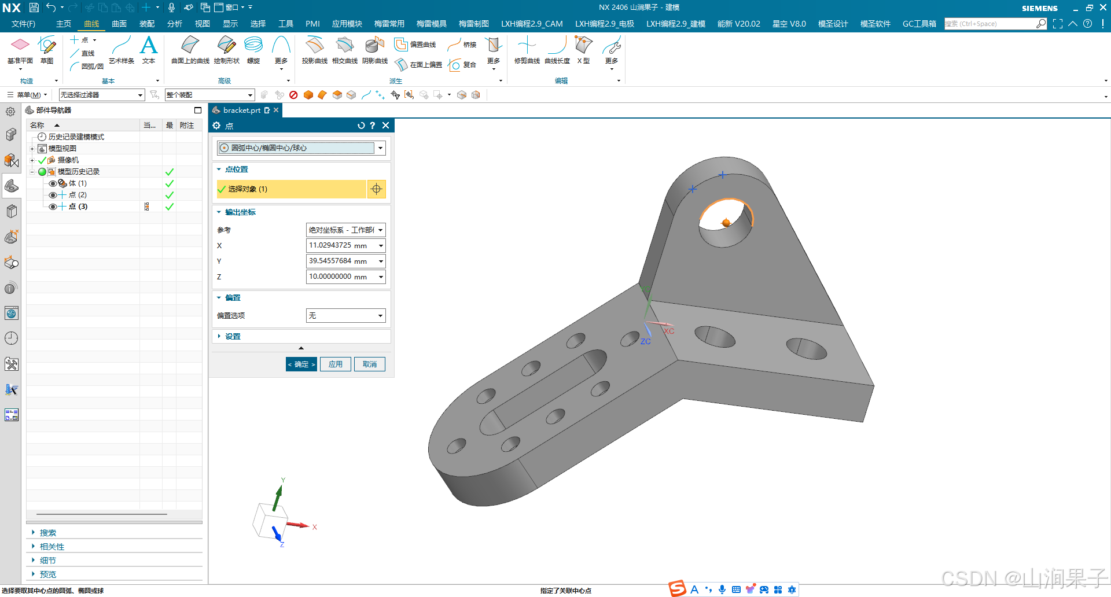Image resolution: width=1111 pixels, height=597 pixels.
Task: Click the point constructor crosshair icon
Action: pyautogui.click(x=377, y=189)
